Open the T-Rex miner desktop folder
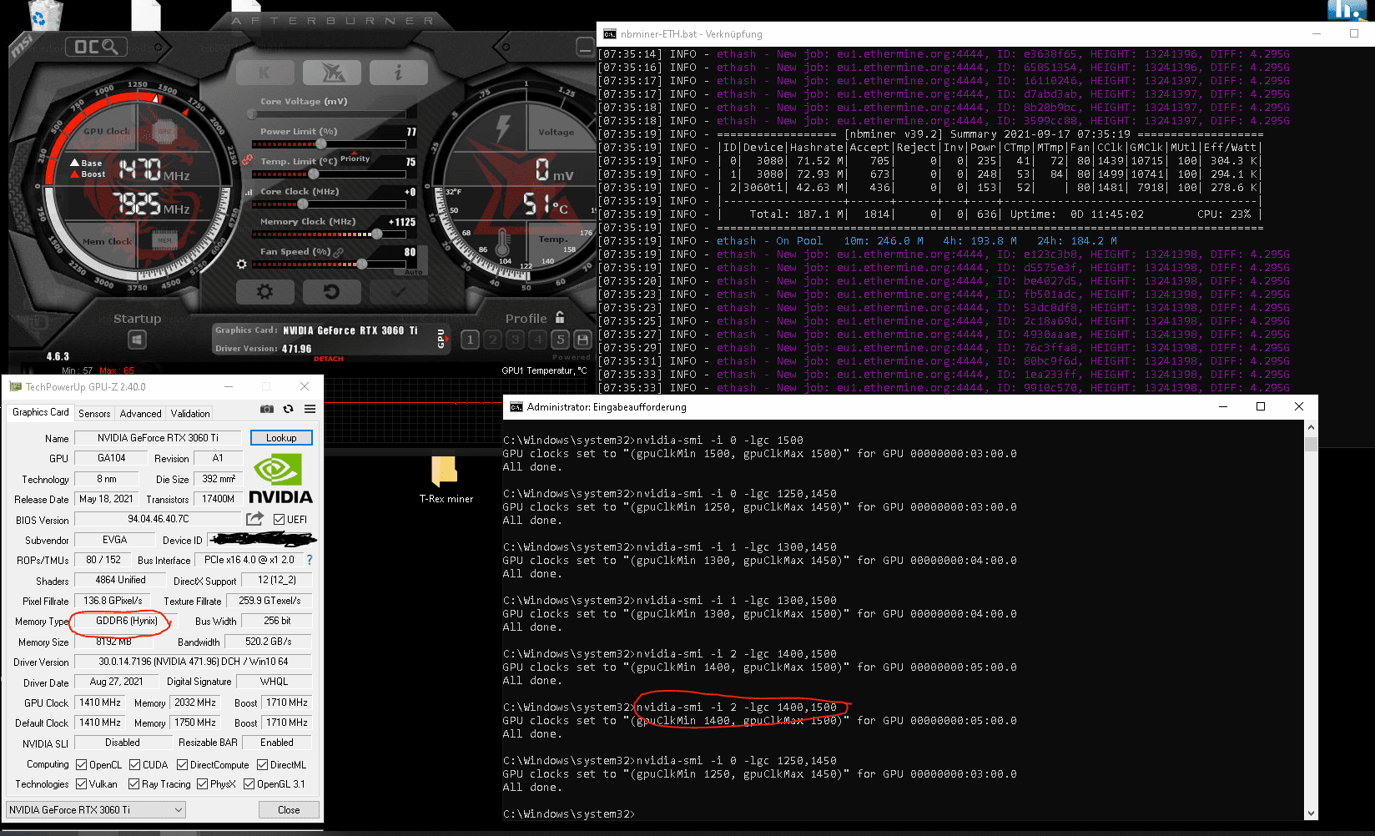Image resolution: width=1375 pixels, height=836 pixels. tap(445, 480)
